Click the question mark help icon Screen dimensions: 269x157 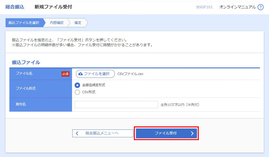pos(260,7)
